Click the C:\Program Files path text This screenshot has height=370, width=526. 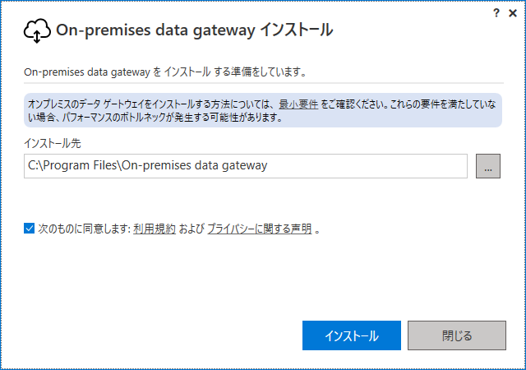click(148, 165)
